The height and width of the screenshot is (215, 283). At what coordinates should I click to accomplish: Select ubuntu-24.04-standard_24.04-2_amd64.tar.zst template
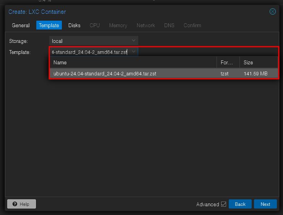coord(164,73)
